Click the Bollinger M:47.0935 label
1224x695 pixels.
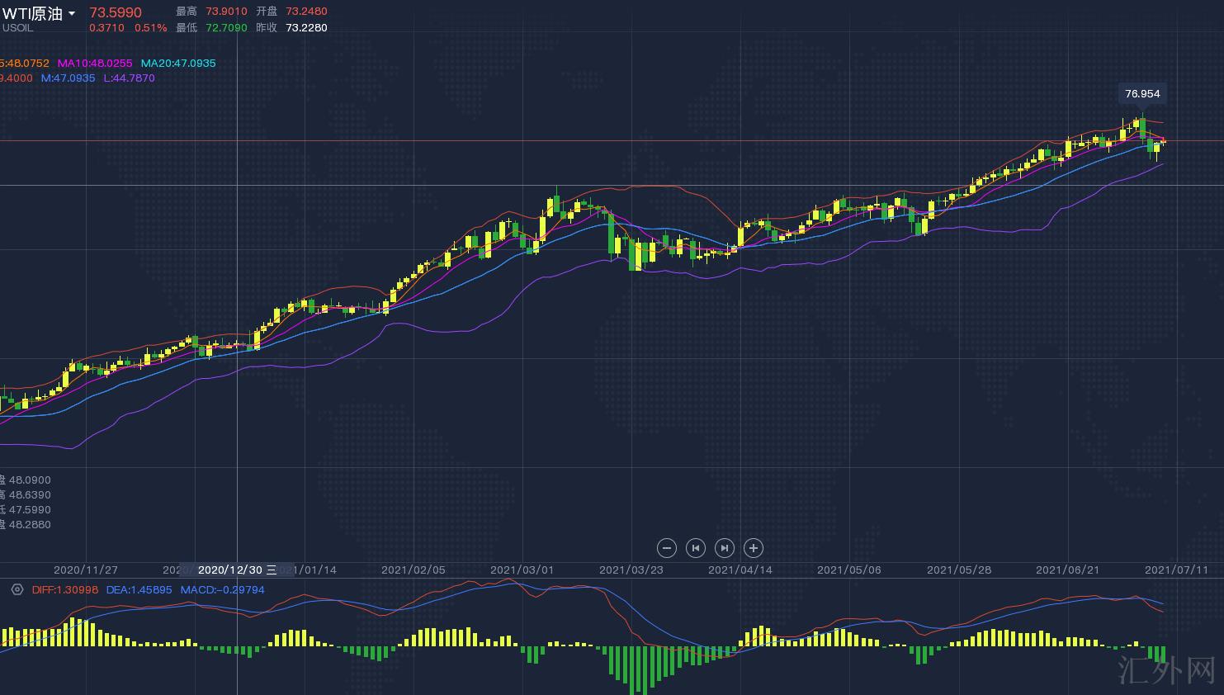pyautogui.click(x=68, y=78)
